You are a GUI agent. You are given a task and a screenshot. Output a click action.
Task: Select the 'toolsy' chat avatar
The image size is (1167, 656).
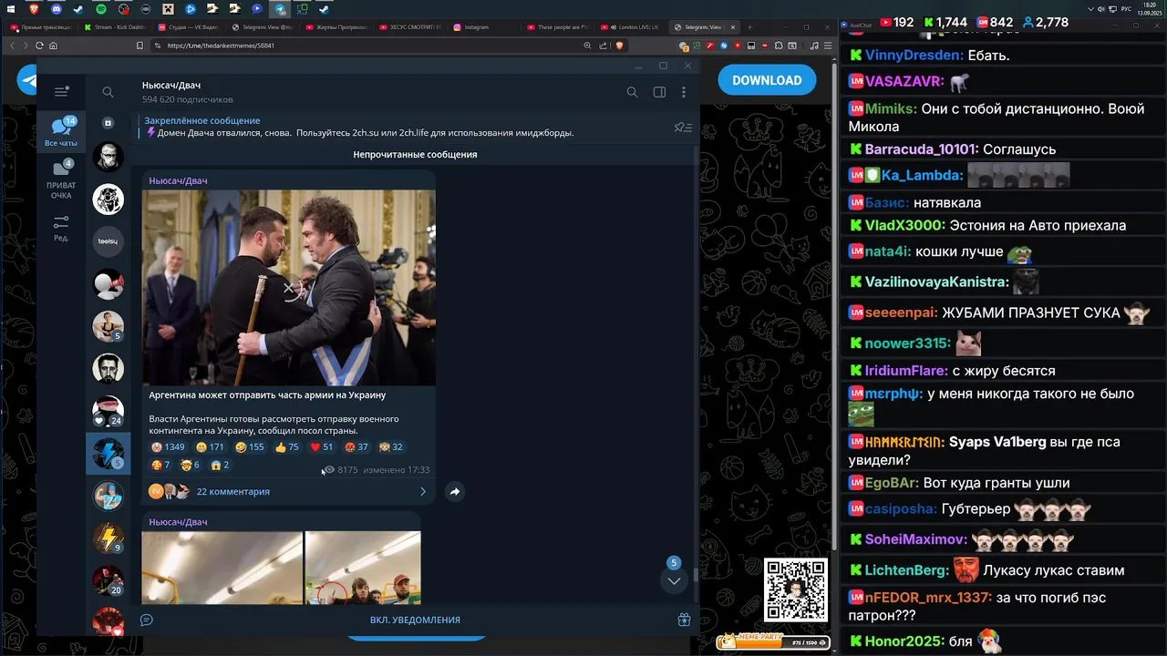(x=108, y=241)
